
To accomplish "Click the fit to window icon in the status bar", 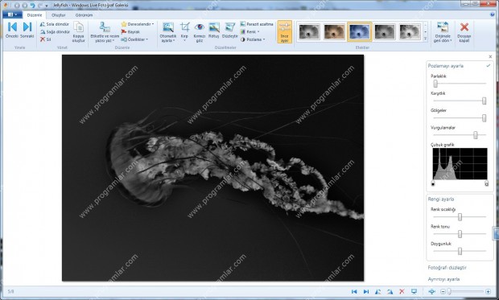I will pos(432,291).
